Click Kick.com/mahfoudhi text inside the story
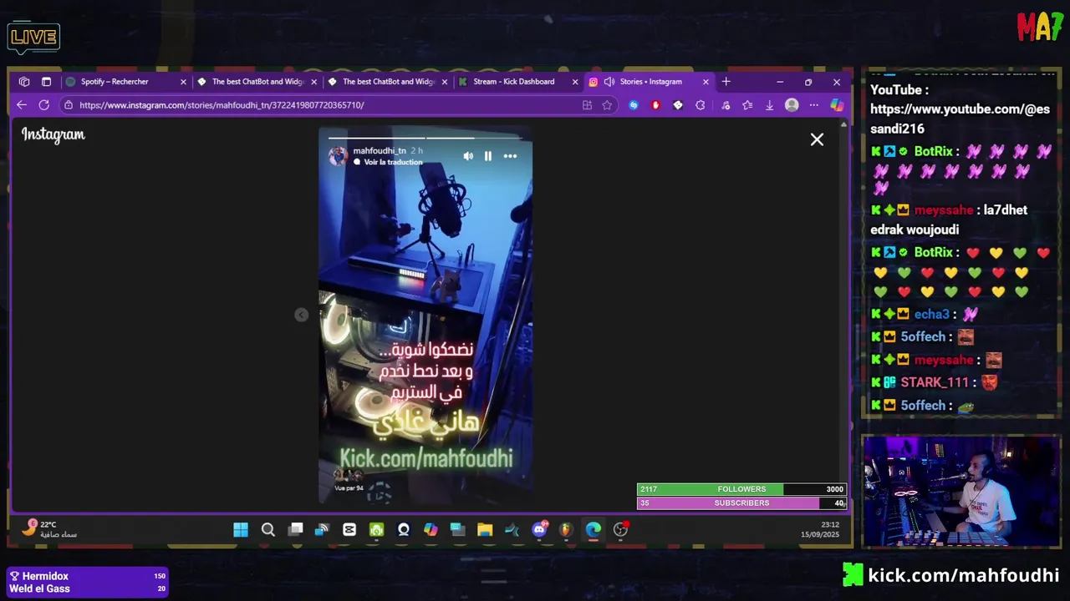Image resolution: width=1070 pixels, height=601 pixels. click(425, 458)
